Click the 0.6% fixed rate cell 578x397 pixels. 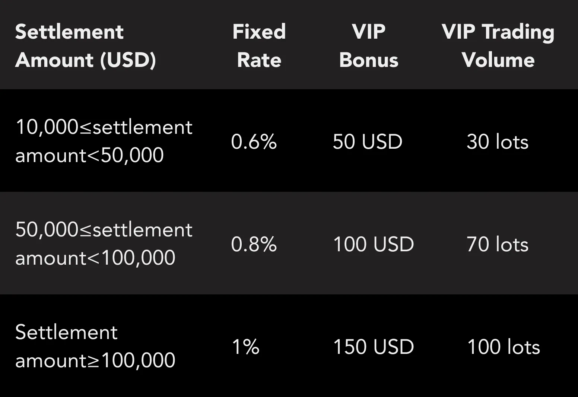point(254,142)
